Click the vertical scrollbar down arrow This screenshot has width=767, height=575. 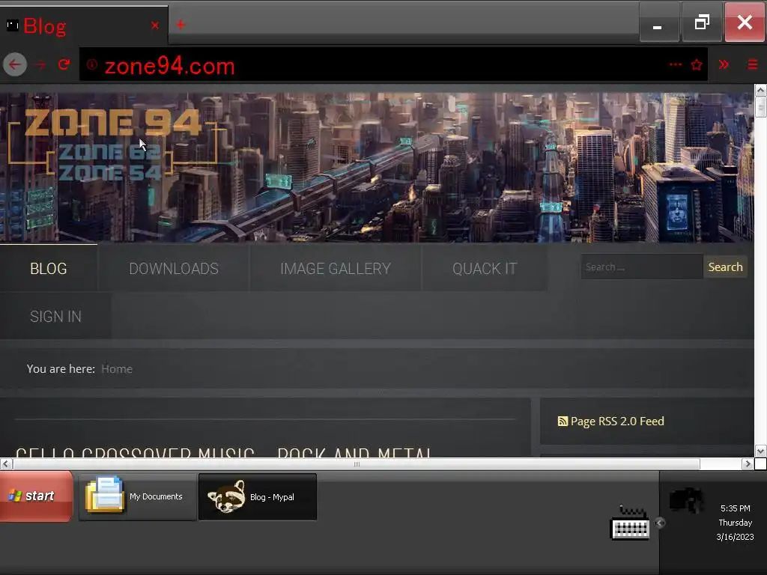point(760,451)
